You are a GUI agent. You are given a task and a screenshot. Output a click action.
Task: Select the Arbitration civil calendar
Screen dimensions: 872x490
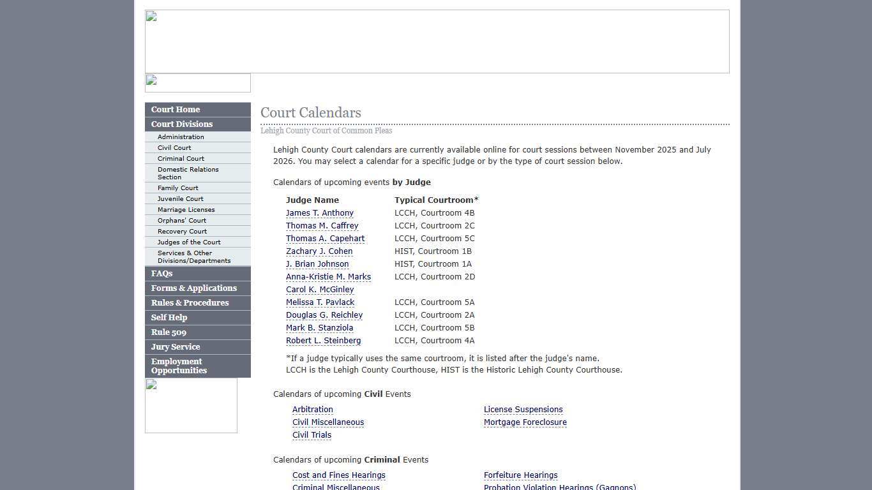point(313,409)
